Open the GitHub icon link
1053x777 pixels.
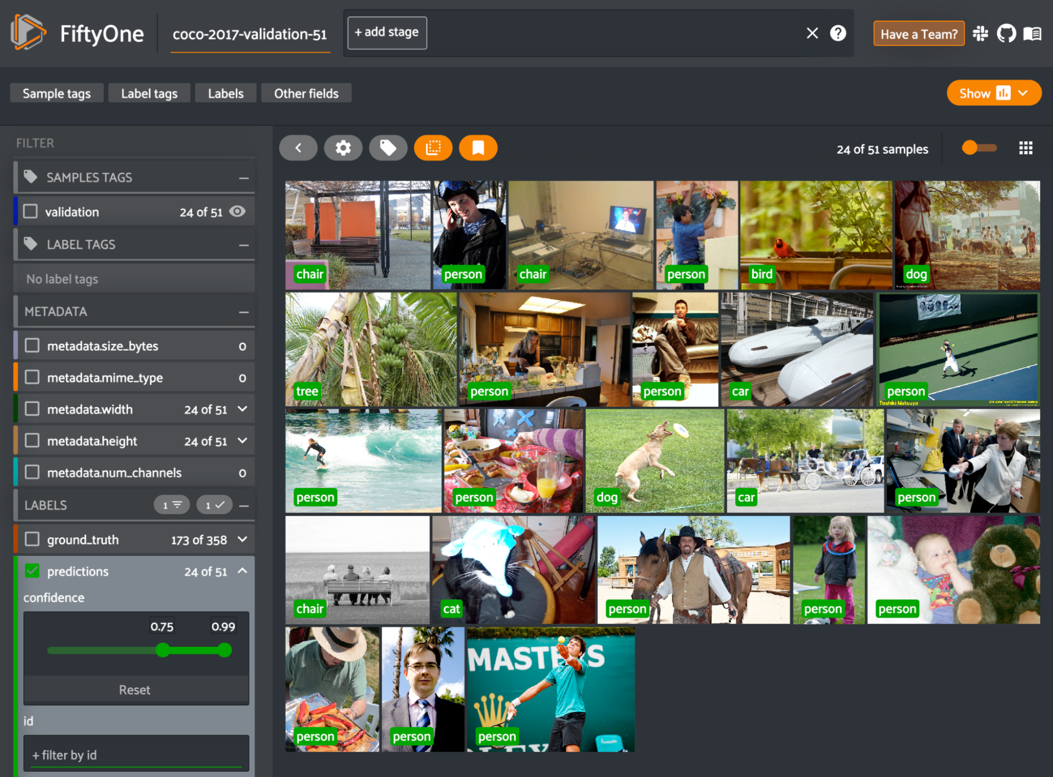click(x=1006, y=34)
